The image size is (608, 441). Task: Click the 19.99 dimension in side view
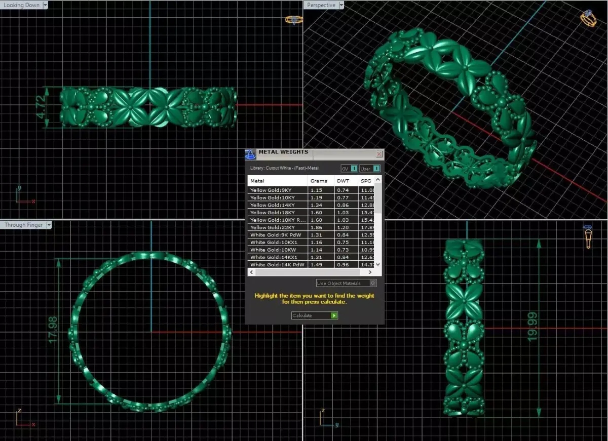(533, 326)
